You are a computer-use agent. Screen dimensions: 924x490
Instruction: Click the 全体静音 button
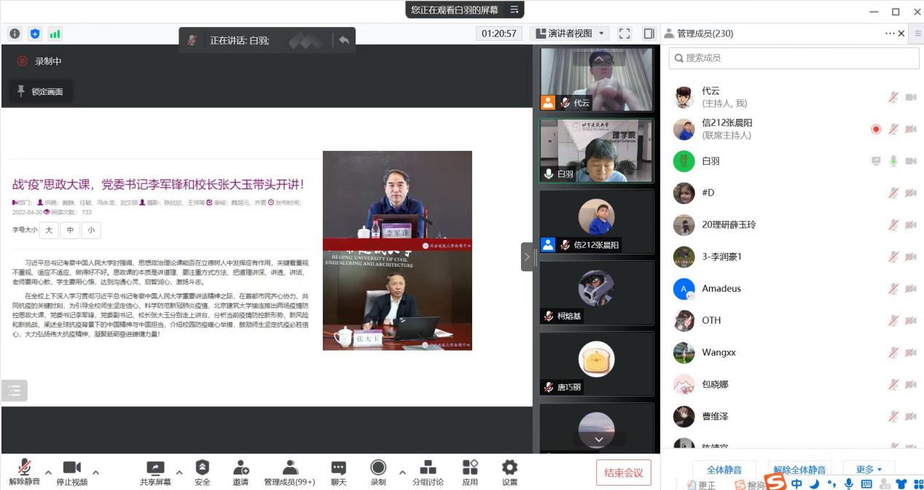click(x=724, y=470)
